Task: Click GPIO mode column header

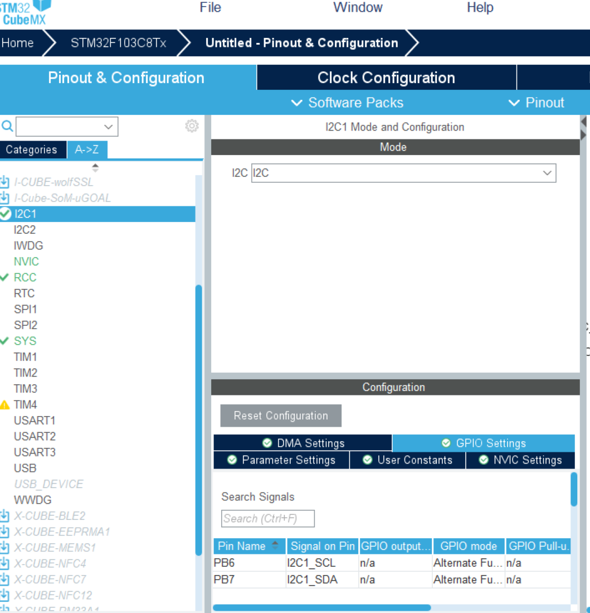Action: (x=469, y=546)
